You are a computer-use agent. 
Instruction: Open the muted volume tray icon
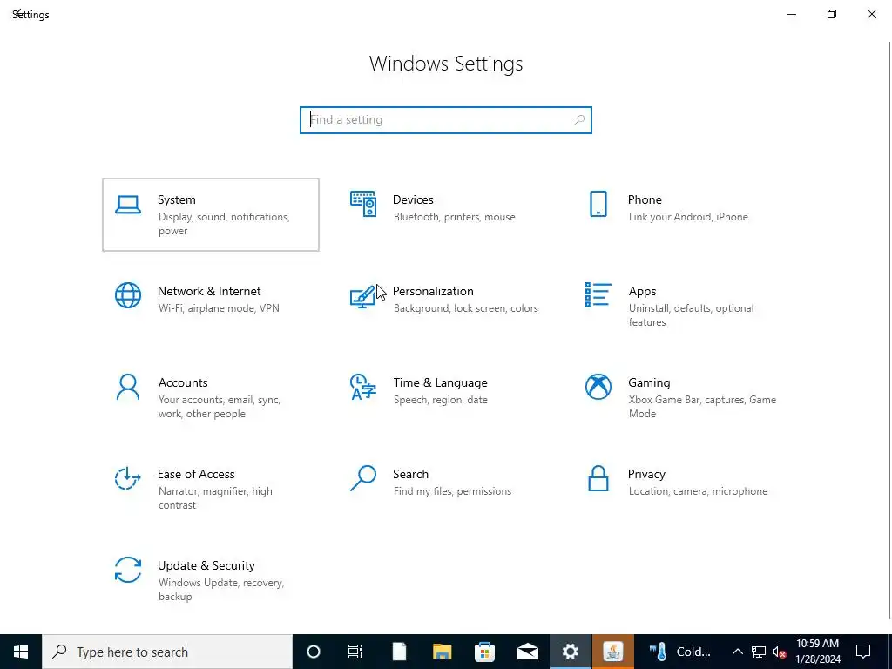point(780,652)
